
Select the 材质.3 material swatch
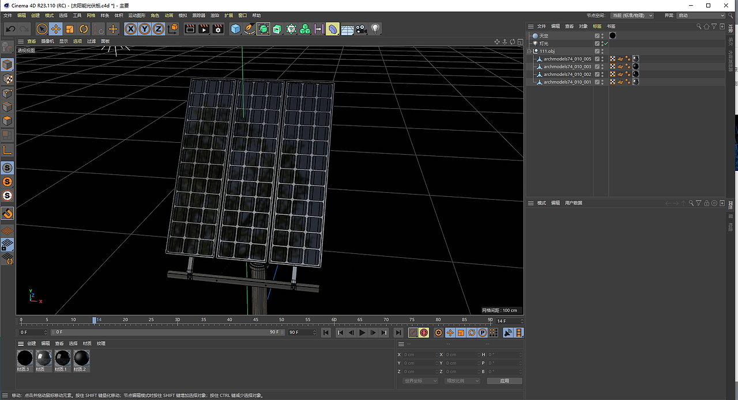[x=25, y=359]
